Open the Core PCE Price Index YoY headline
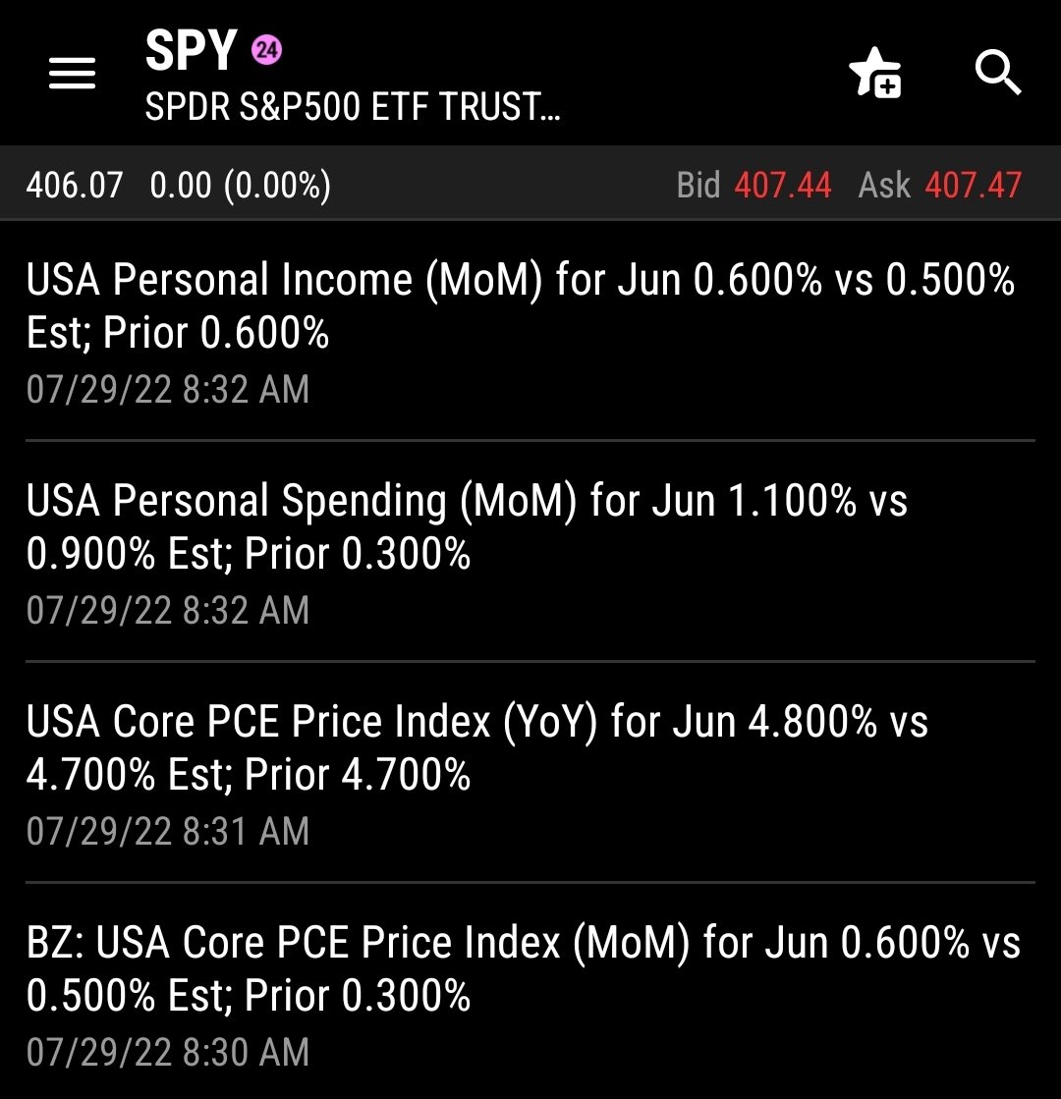 [x=476, y=748]
